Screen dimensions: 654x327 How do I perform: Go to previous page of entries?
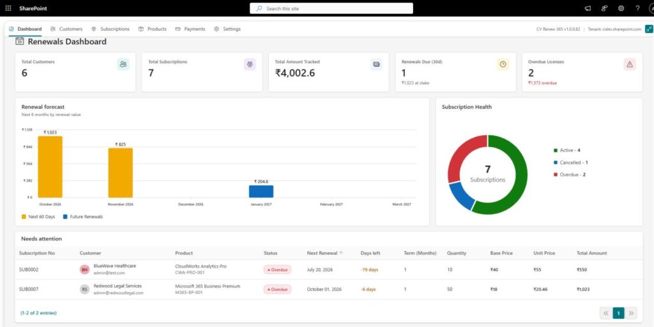tap(606, 313)
